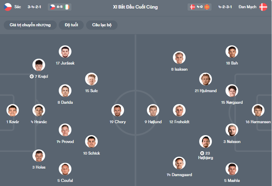Select Damsgaard's player photo

(179, 163)
